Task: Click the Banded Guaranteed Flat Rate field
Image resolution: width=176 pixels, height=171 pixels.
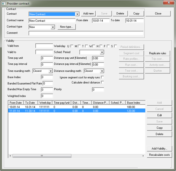Action: pyautogui.click(x=48, y=83)
